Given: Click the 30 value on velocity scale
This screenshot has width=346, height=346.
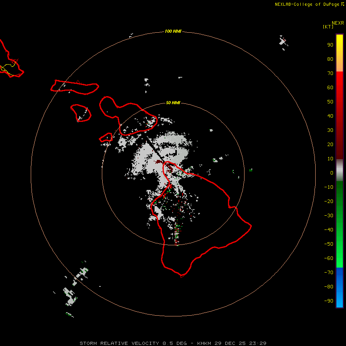Looking at the screenshot, I should pos(330,130).
